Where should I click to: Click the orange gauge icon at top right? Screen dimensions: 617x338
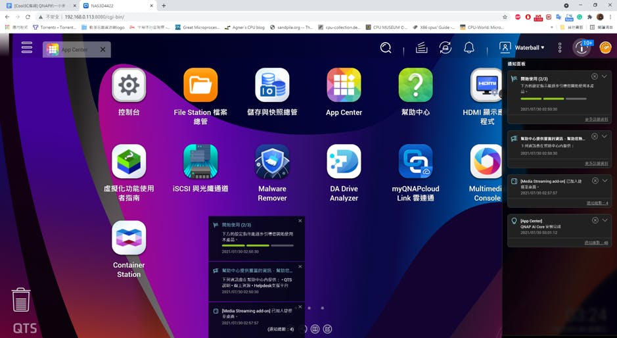(605, 47)
